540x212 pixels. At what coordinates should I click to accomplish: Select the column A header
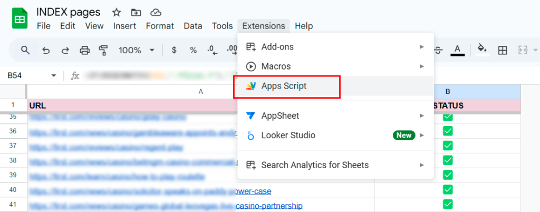pyautogui.click(x=200, y=91)
